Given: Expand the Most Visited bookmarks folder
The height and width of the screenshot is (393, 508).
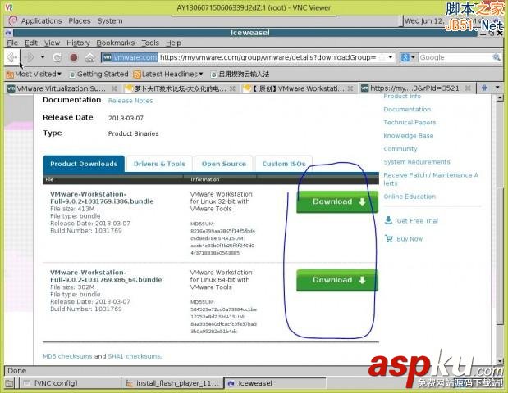Looking at the screenshot, I should pos(34,74).
